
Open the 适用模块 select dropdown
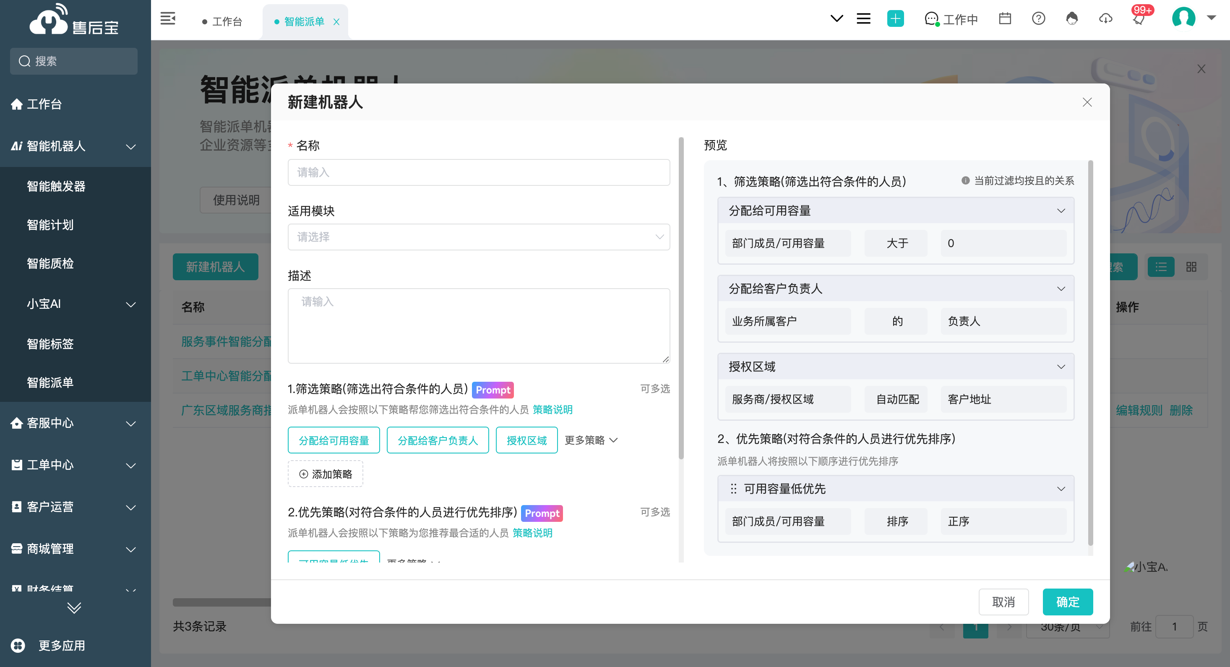point(478,237)
